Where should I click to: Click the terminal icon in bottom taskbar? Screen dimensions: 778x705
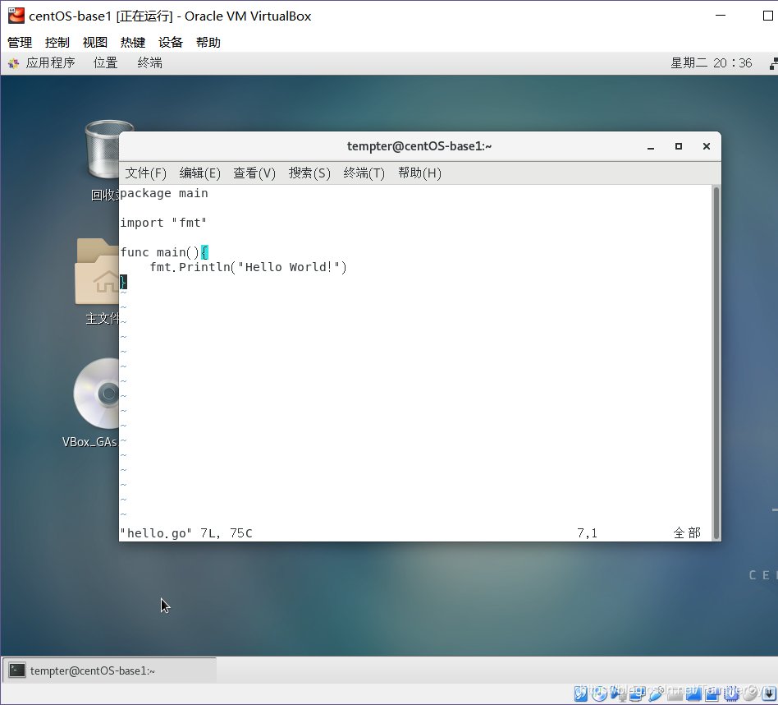coord(17,670)
